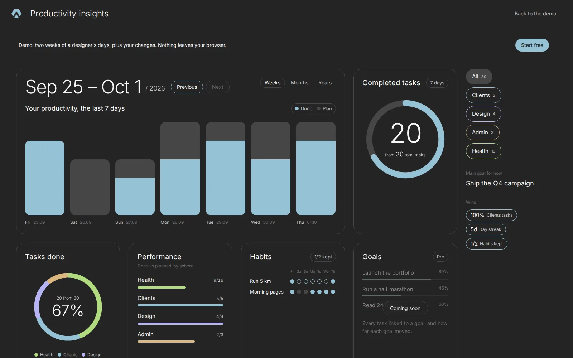The width and height of the screenshot is (573, 358).
Task: Switch to the Weeks view tab
Action: (x=273, y=83)
